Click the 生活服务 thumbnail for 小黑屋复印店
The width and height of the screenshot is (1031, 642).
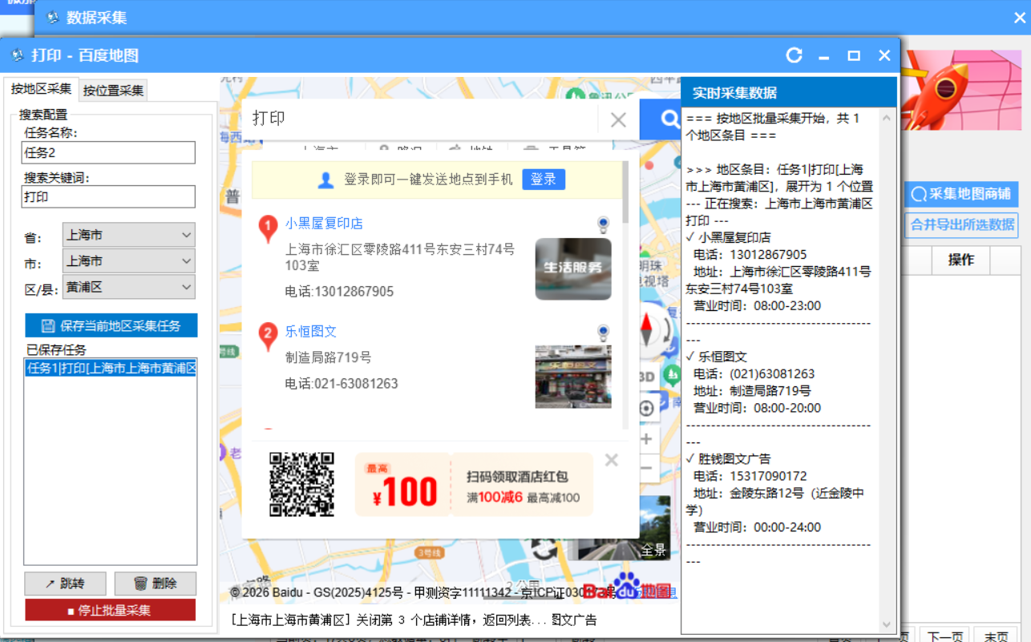[x=573, y=269]
